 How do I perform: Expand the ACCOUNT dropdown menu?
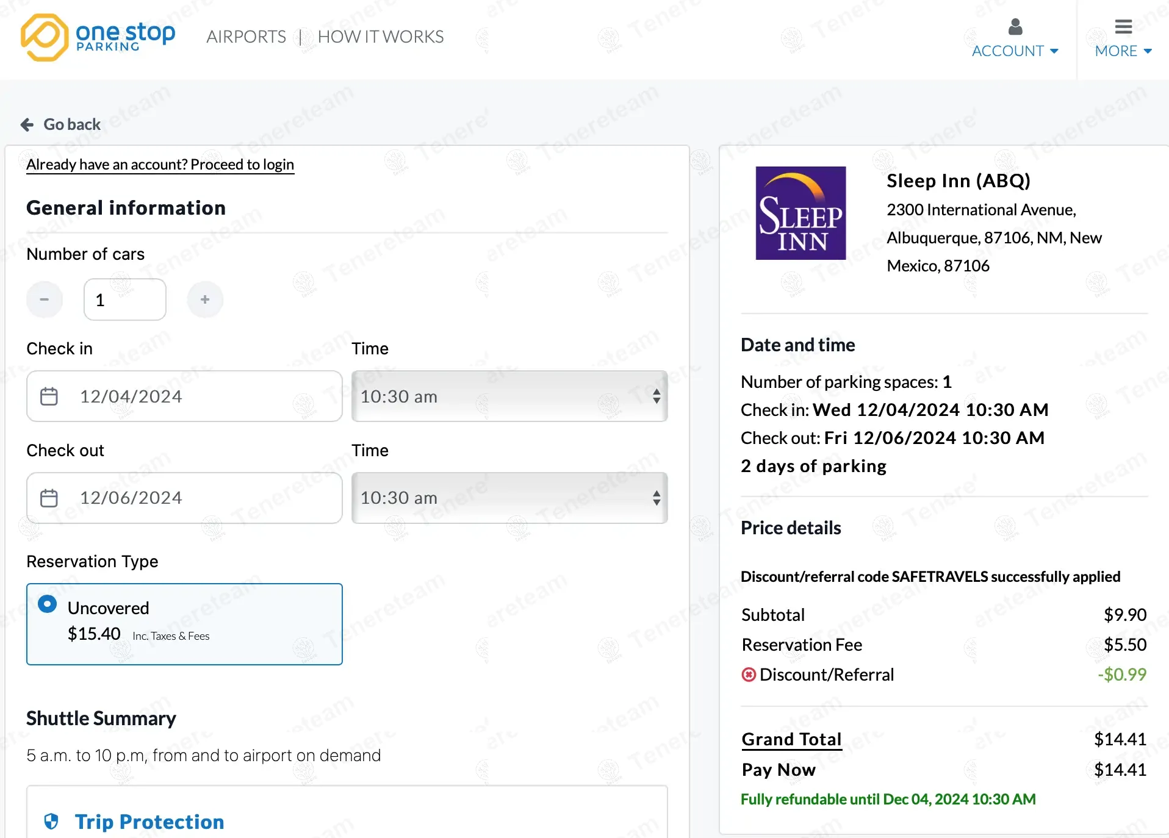click(1015, 51)
